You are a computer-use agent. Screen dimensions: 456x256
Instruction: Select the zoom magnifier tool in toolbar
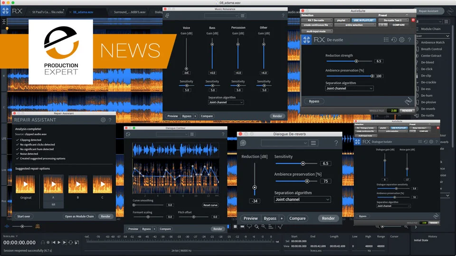pyautogui.click(x=256, y=227)
